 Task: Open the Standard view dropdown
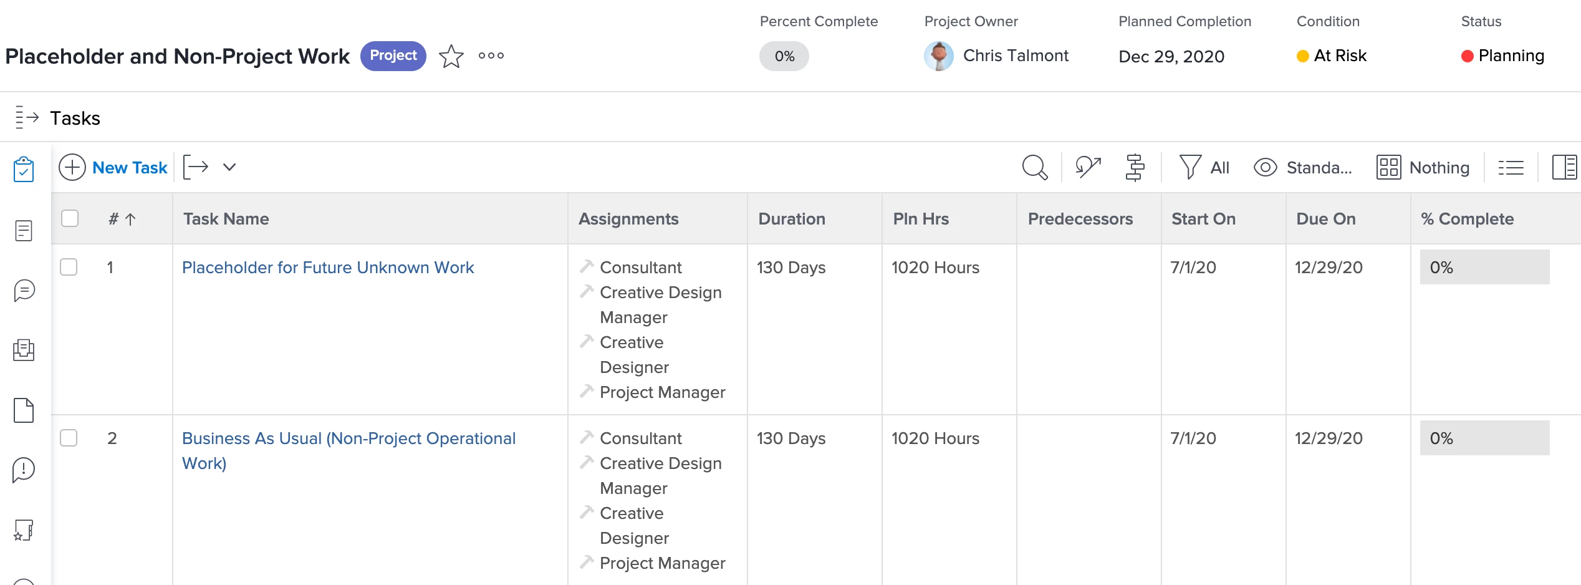[x=1303, y=167]
